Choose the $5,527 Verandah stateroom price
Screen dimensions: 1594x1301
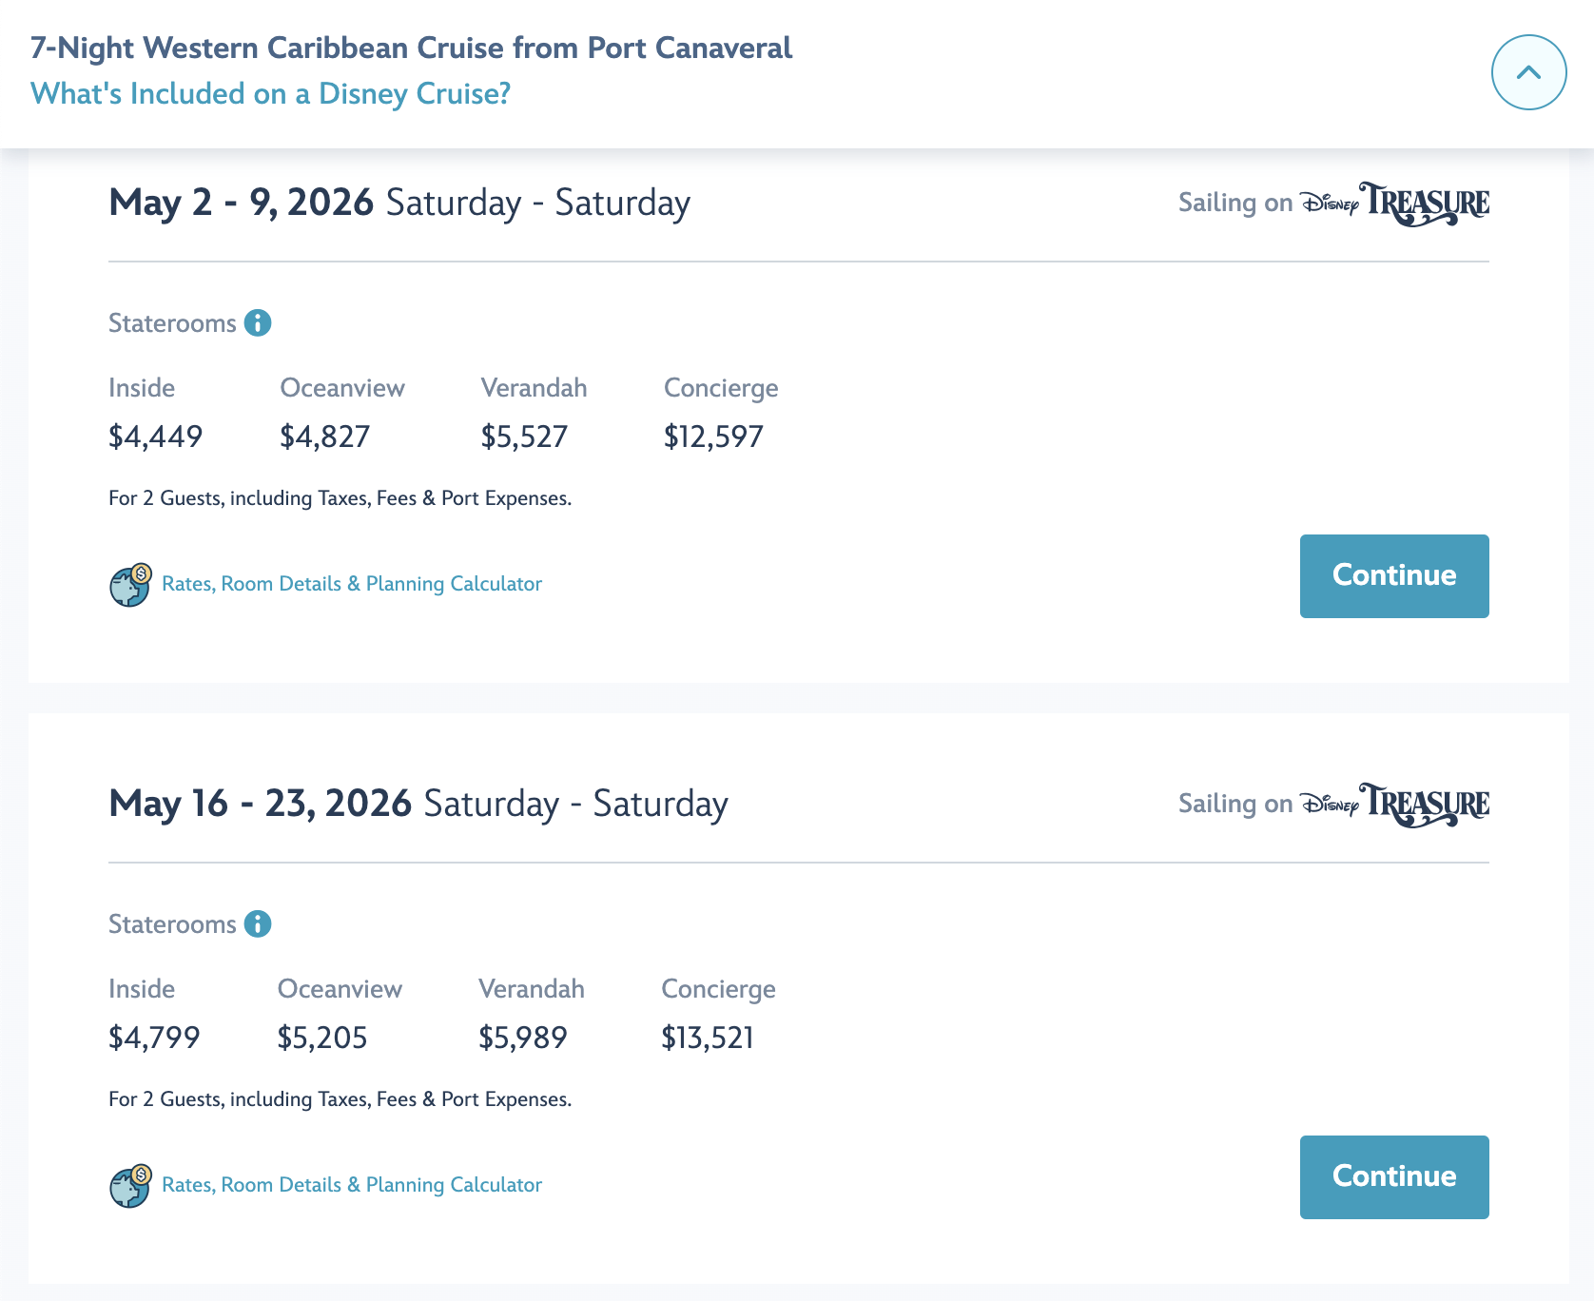(524, 437)
